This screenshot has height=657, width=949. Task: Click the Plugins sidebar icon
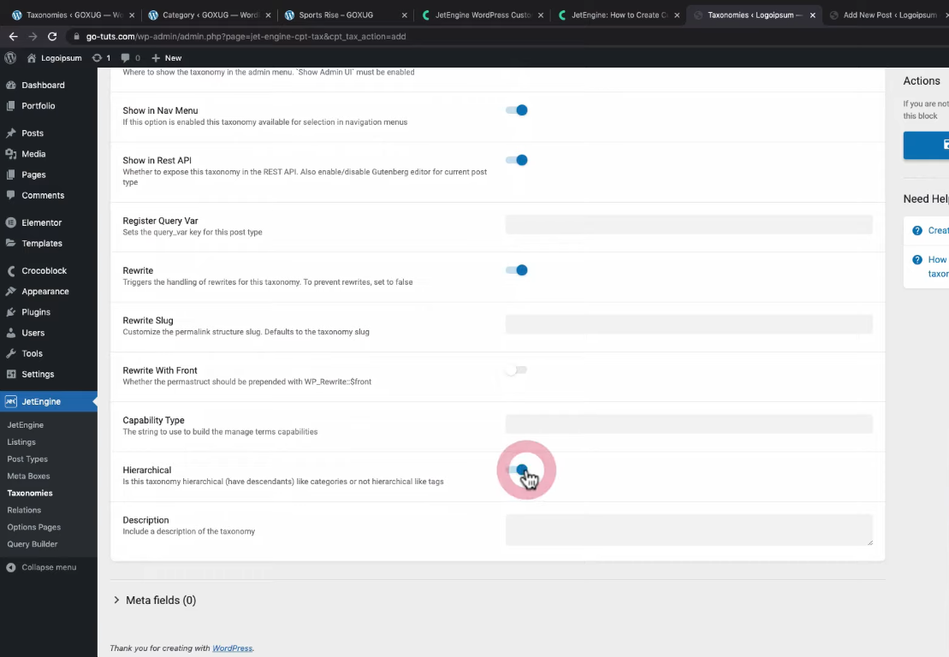(x=11, y=312)
